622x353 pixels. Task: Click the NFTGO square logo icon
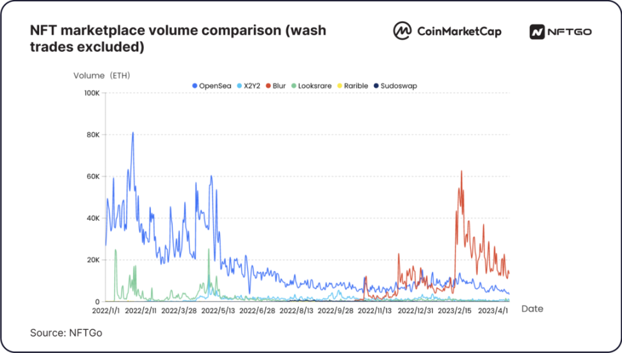click(x=537, y=31)
